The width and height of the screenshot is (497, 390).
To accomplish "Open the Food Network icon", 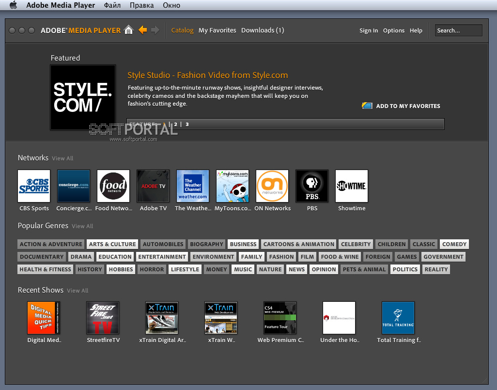I will click(113, 186).
